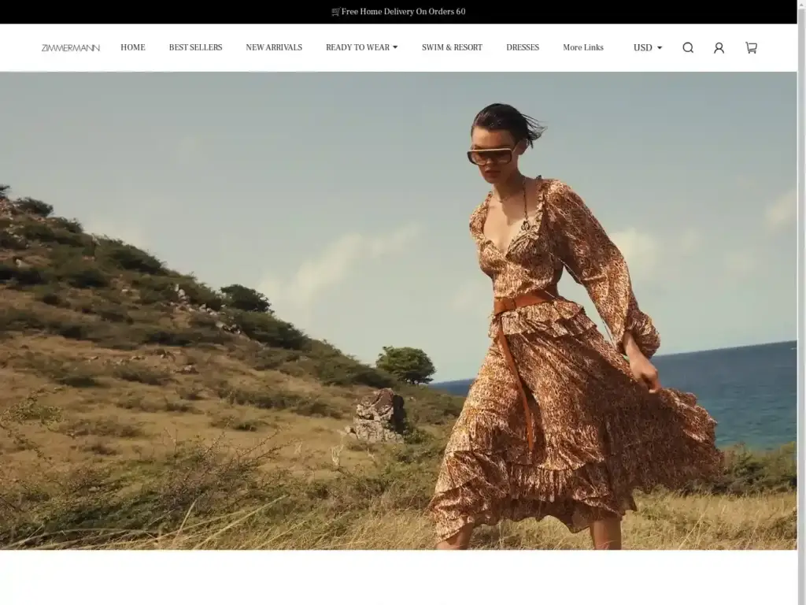Go to the Home menu item
Image resolution: width=806 pixels, height=605 pixels.
pos(132,48)
